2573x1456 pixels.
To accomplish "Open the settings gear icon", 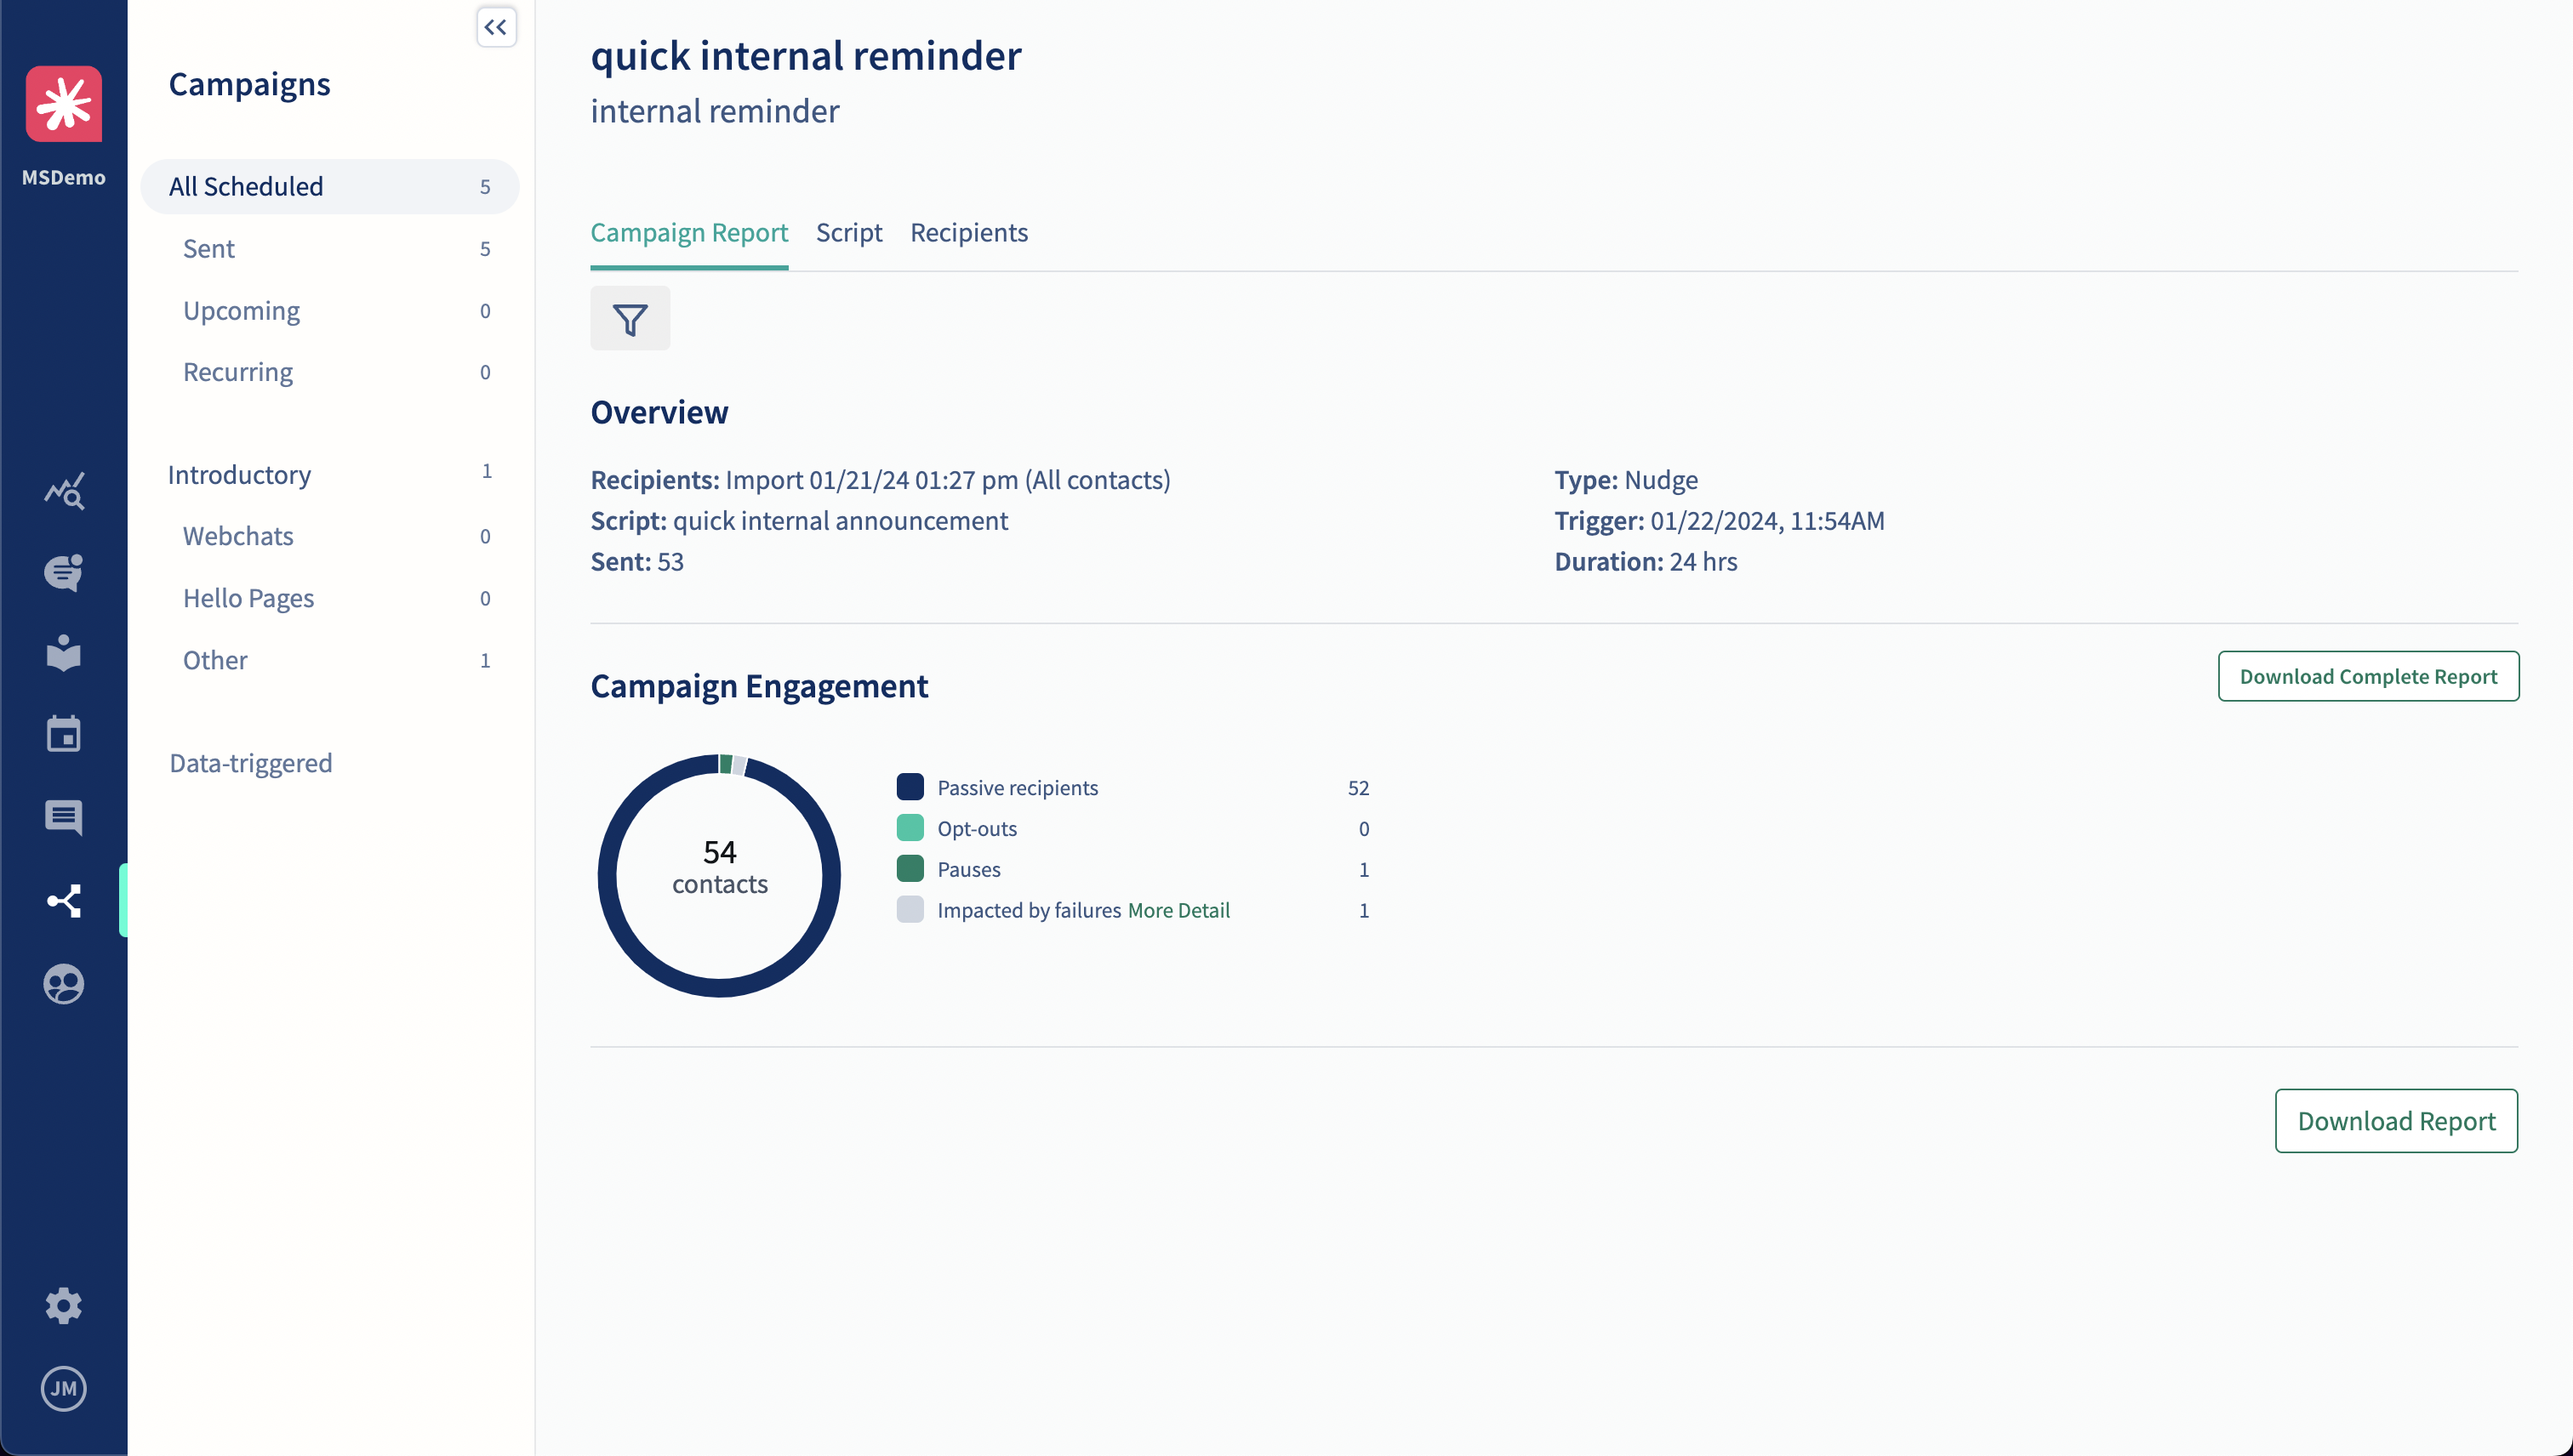I will (x=63, y=1305).
